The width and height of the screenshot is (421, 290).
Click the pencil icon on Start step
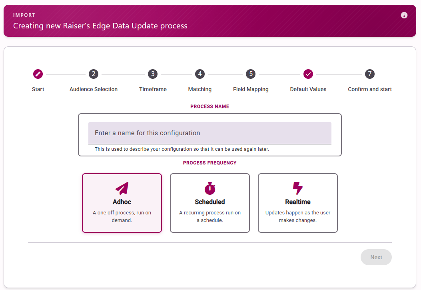tap(38, 74)
